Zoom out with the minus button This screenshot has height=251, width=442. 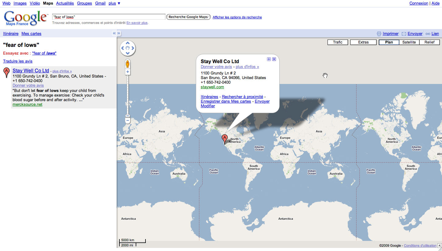(128, 121)
